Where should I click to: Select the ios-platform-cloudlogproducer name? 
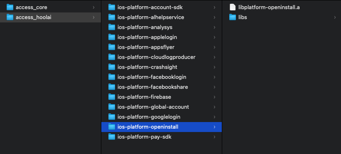[x=156, y=57]
